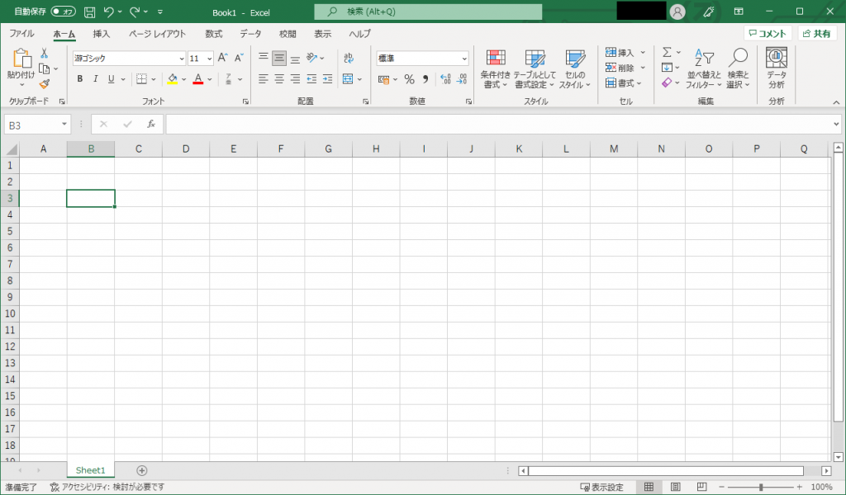This screenshot has width=846, height=495.
Task: Apply percent style format
Action: coord(410,79)
